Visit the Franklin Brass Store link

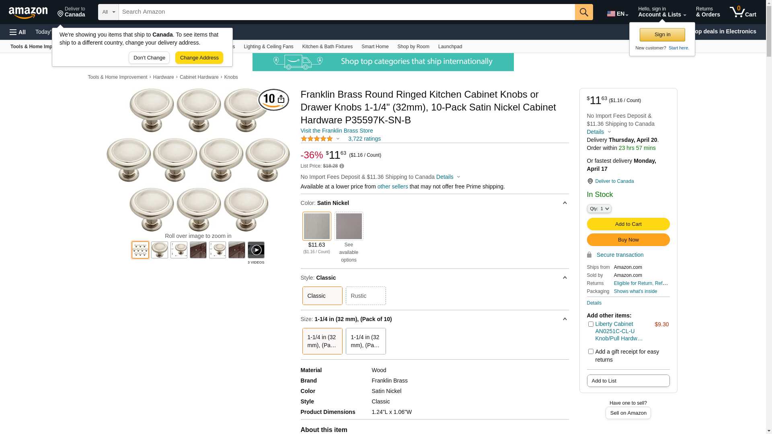337,131
